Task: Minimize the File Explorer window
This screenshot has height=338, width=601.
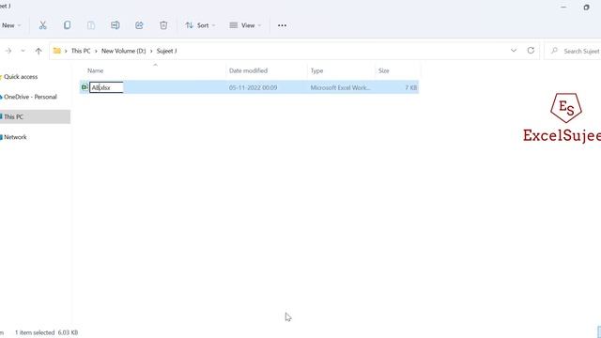Action: (x=563, y=8)
